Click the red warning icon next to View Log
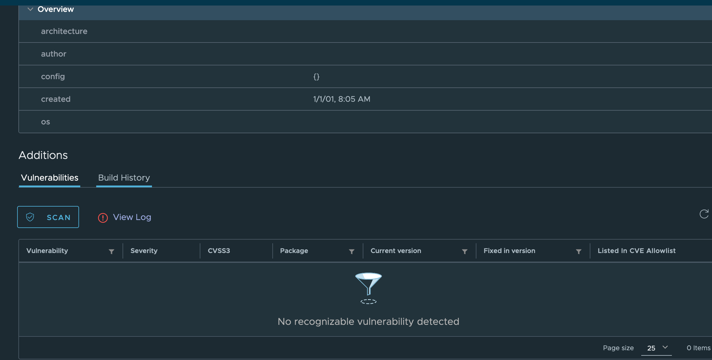The width and height of the screenshot is (712, 360). [103, 218]
